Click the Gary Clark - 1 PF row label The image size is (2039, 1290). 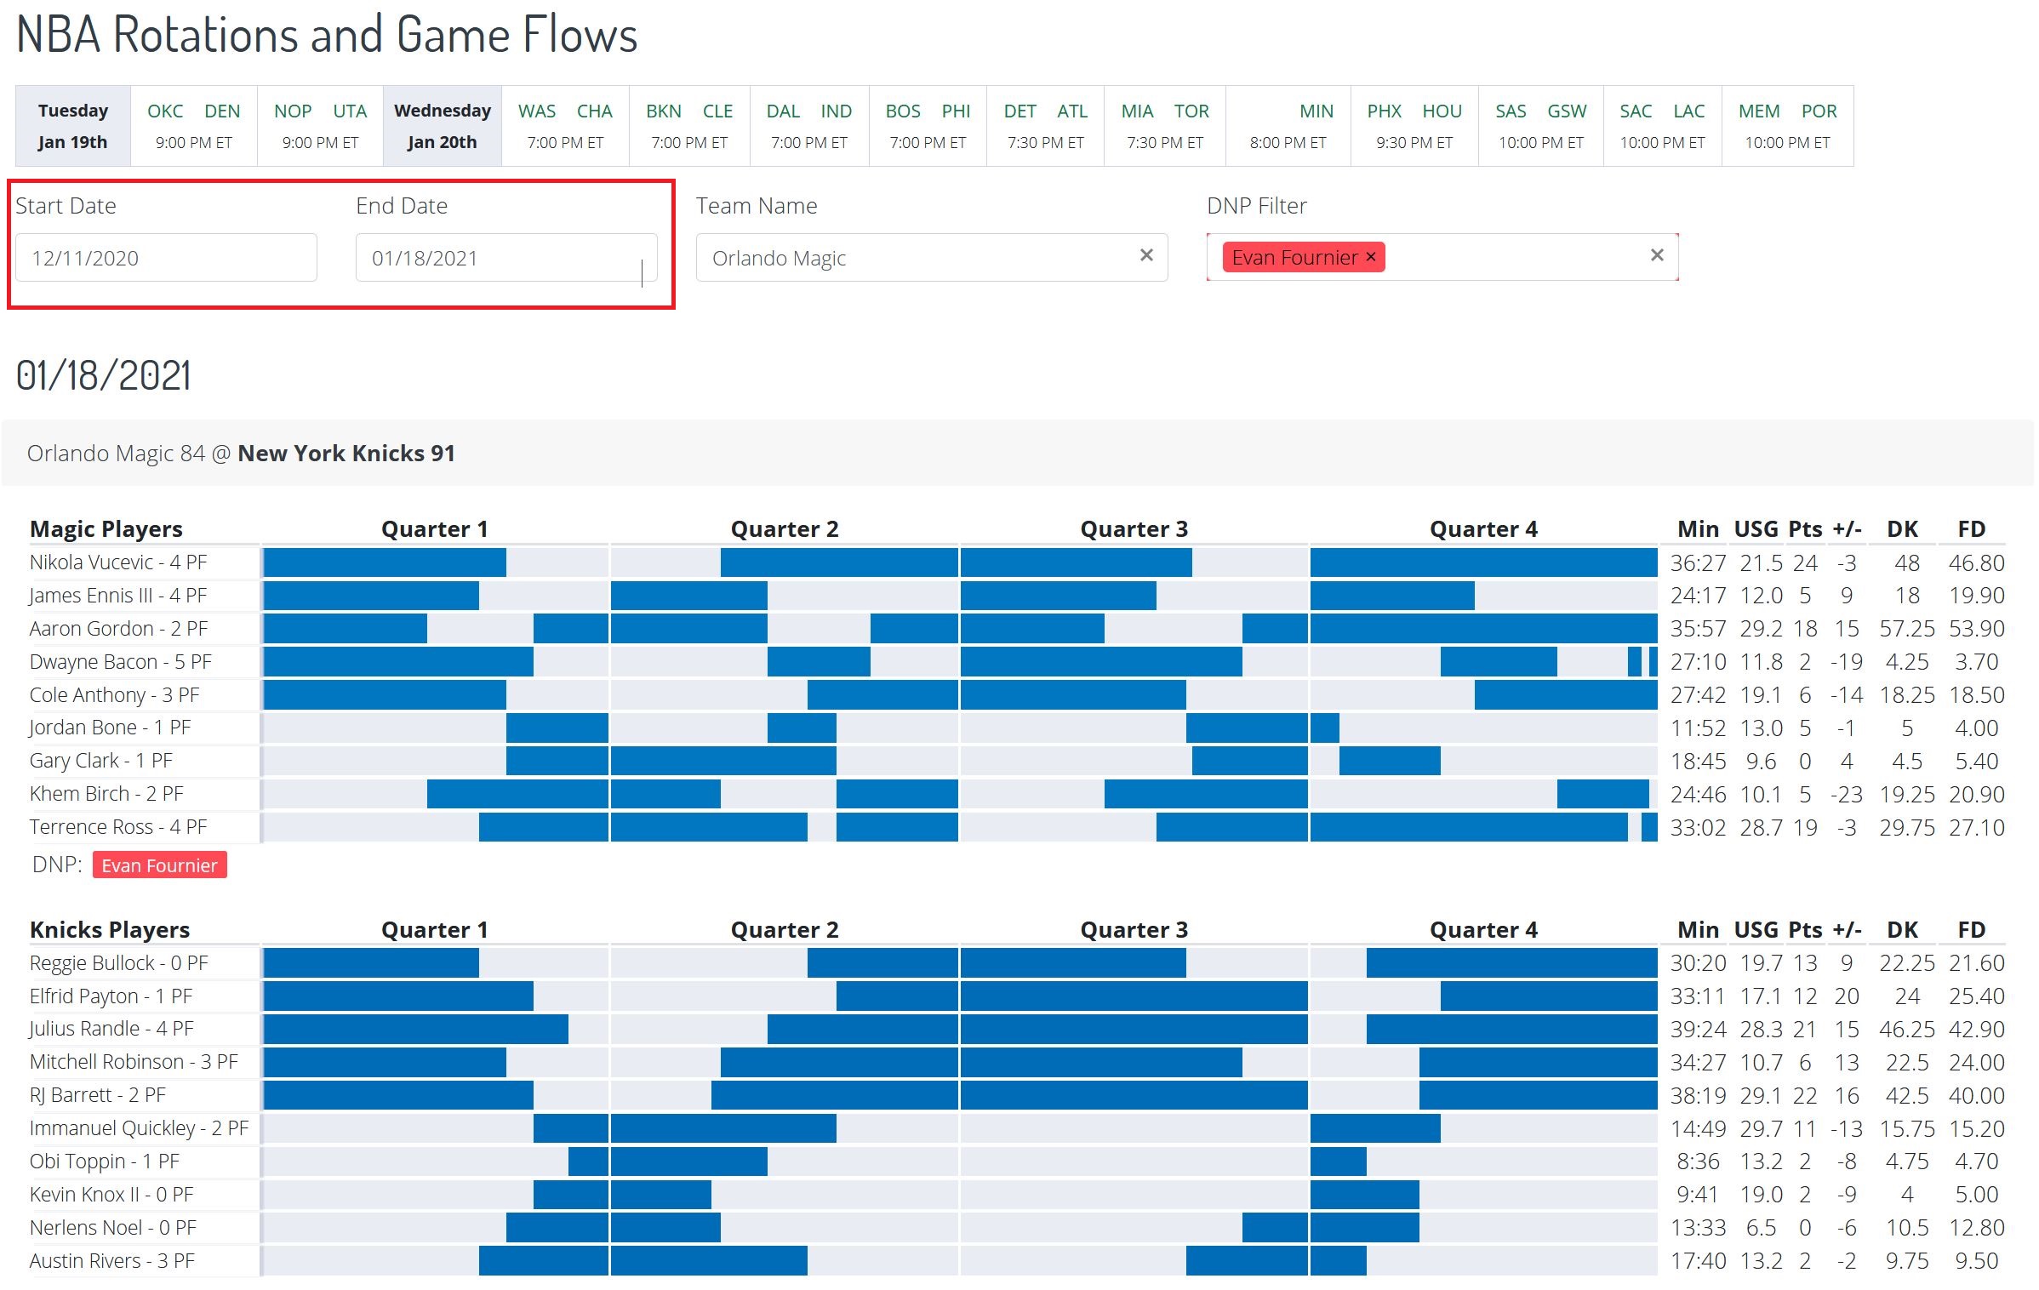[x=101, y=761]
